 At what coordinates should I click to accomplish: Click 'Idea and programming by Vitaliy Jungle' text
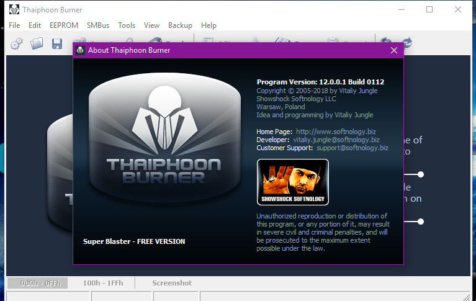tap(315, 115)
